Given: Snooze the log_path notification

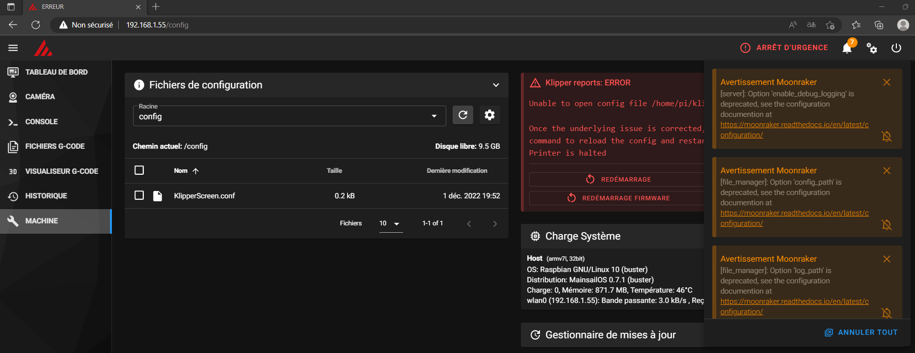Looking at the screenshot, I should coord(887,313).
